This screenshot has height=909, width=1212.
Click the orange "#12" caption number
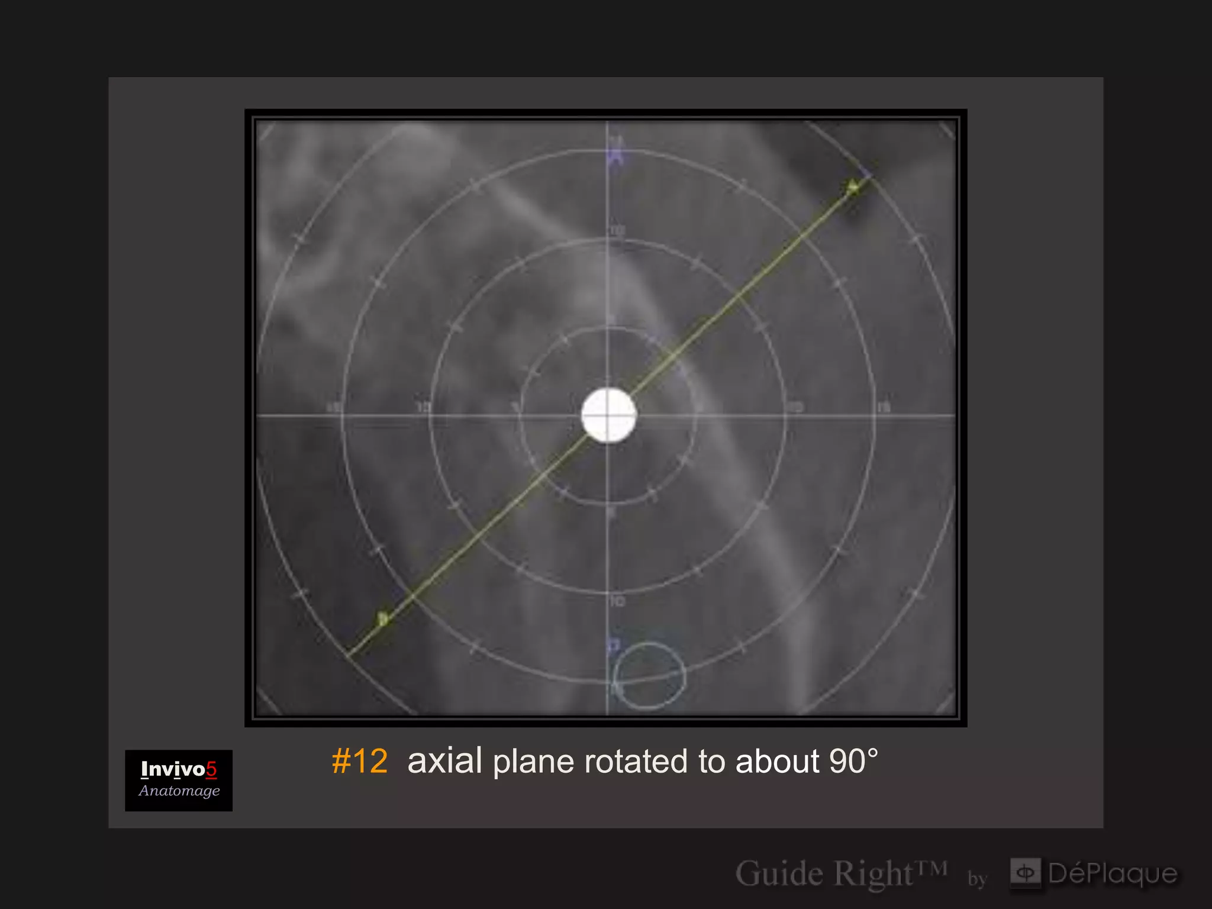pos(360,761)
